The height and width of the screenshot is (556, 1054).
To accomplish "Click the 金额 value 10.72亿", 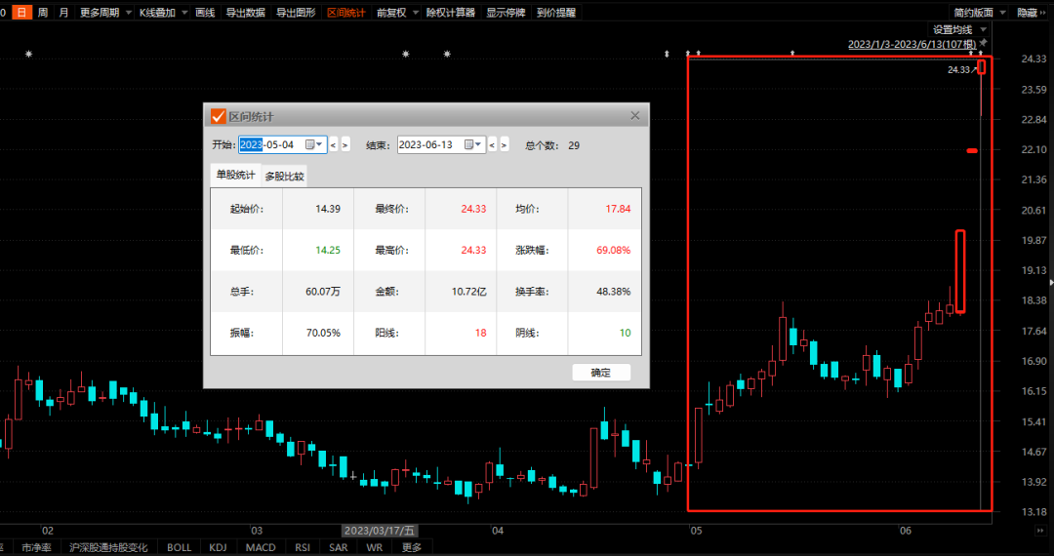I will pos(469,292).
